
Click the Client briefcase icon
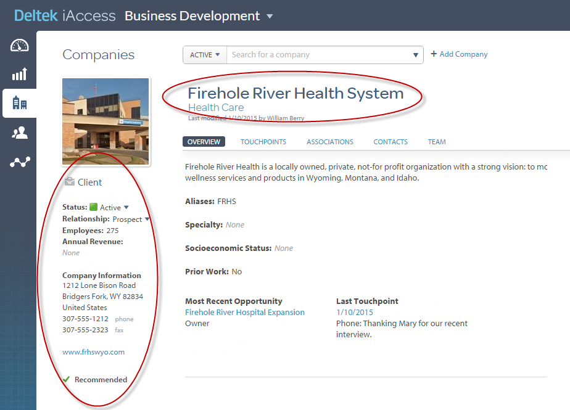(x=69, y=182)
